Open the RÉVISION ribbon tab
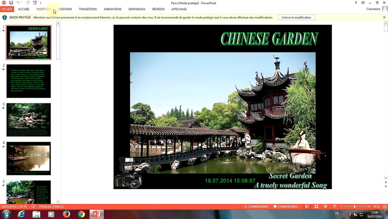Image resolution: width=388 pixels, height=219 pixels. 158,9
